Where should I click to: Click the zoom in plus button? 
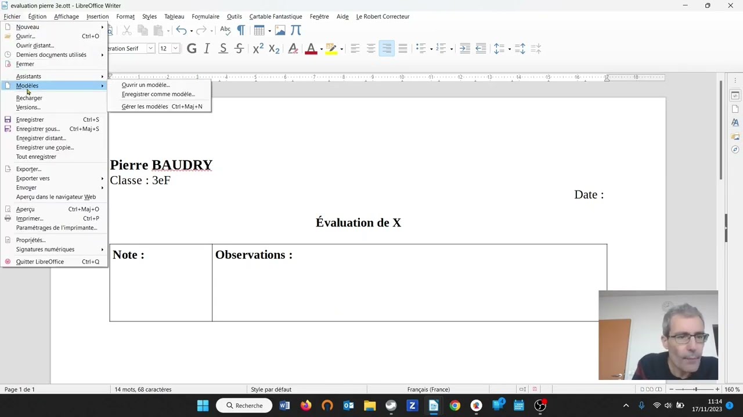pyautogui.click(x=717, y=390)
